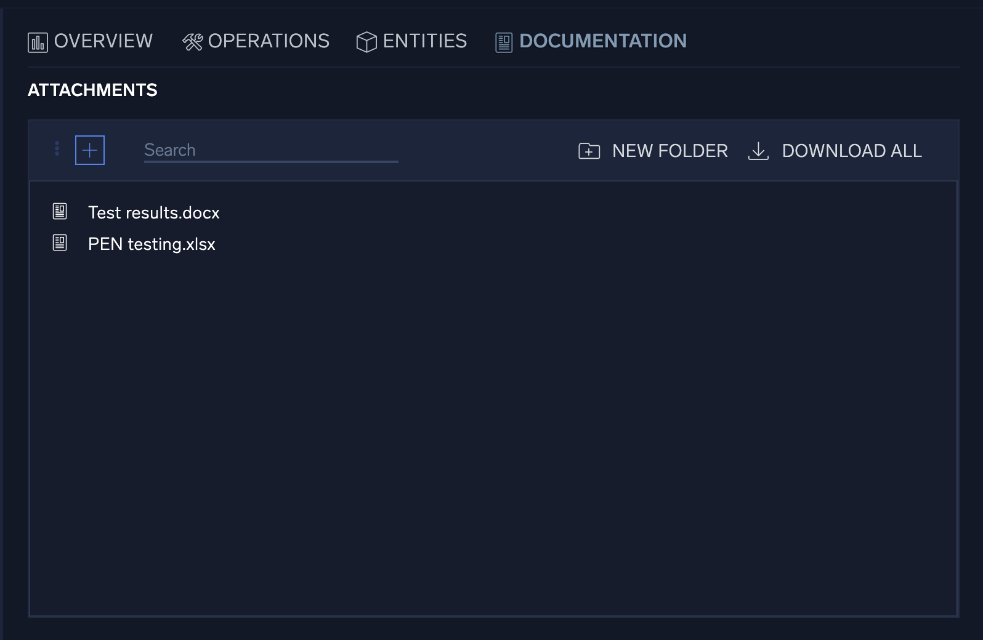Click the Overview bar chart icon

(38, 42)
